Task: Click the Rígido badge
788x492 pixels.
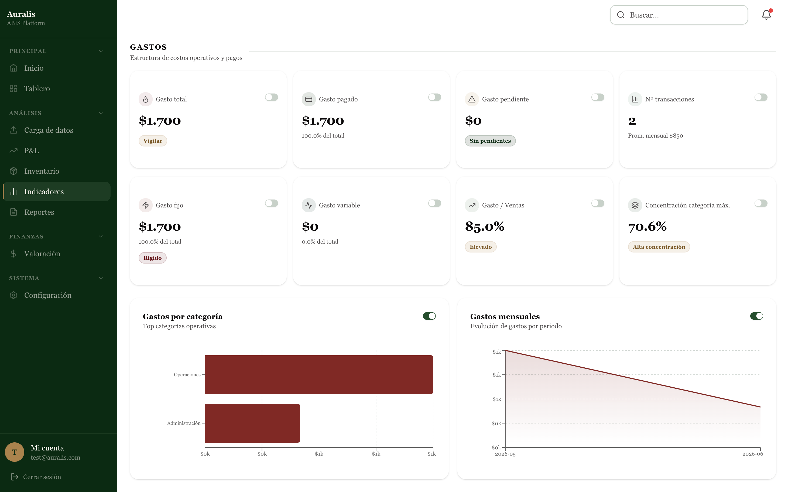Action: click(x=152, y=258)
